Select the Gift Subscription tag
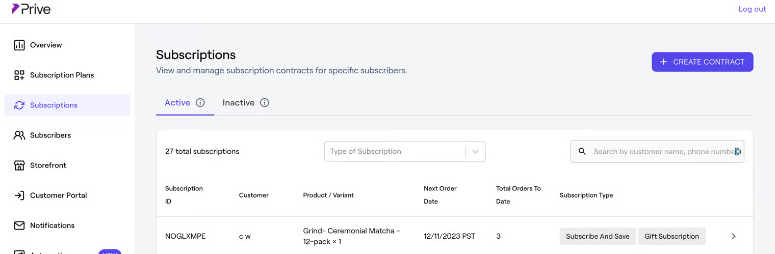 pos(671,236)
